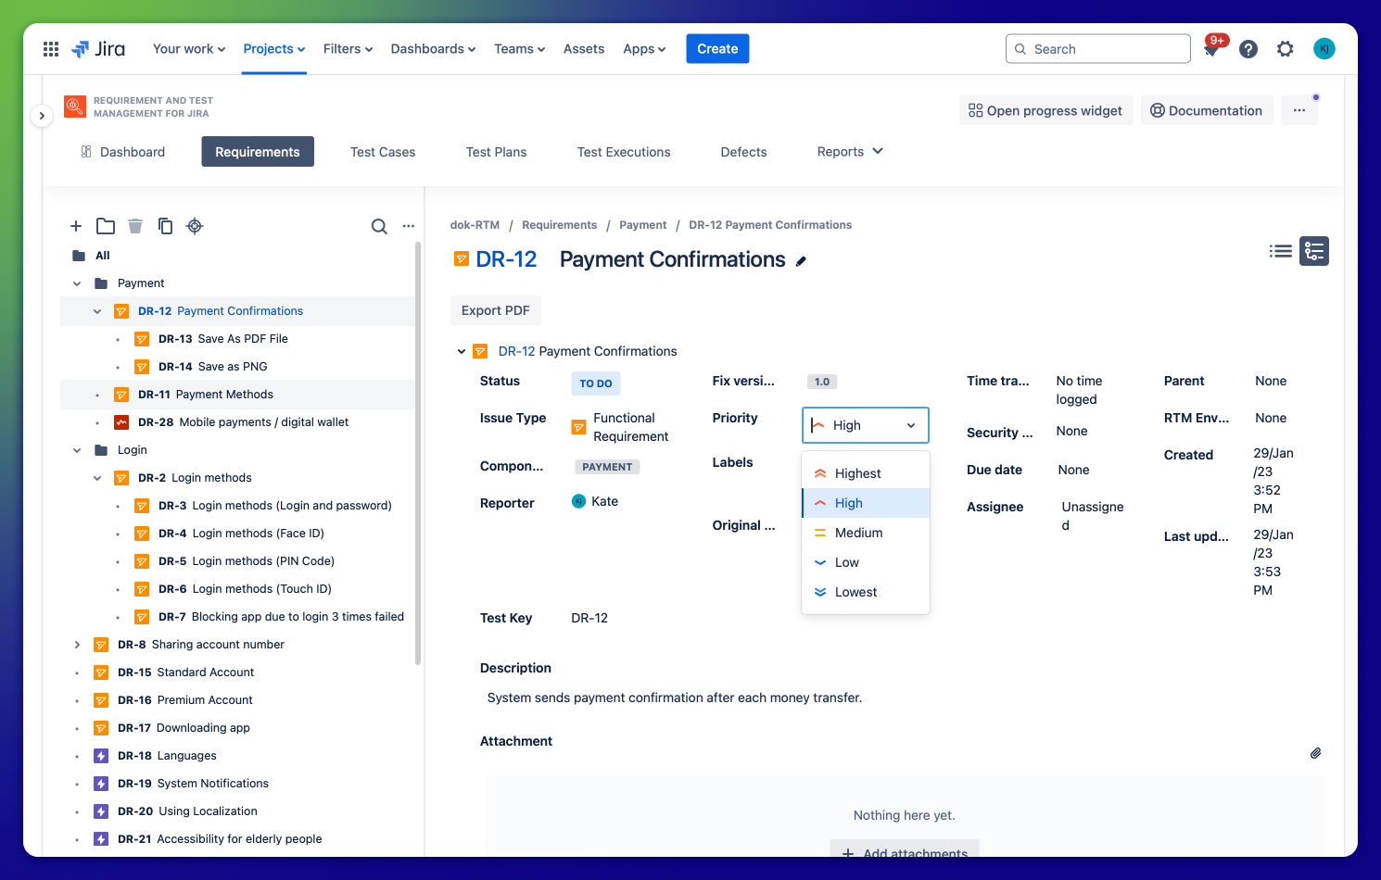Screen dimensions: 1381x880
Task: Attach a file using the paperclip icon
Action: (x=1315, y=753)
